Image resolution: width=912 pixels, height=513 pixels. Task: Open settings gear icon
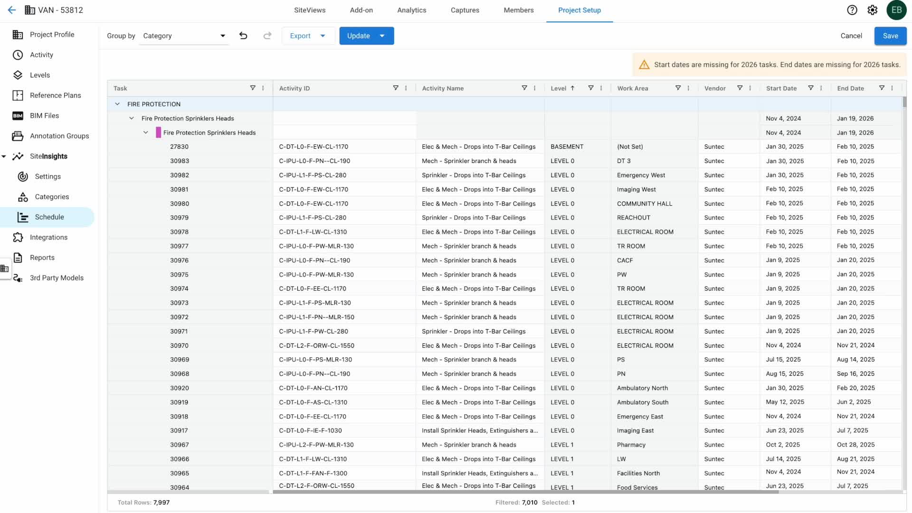click(x=873, y=10)
